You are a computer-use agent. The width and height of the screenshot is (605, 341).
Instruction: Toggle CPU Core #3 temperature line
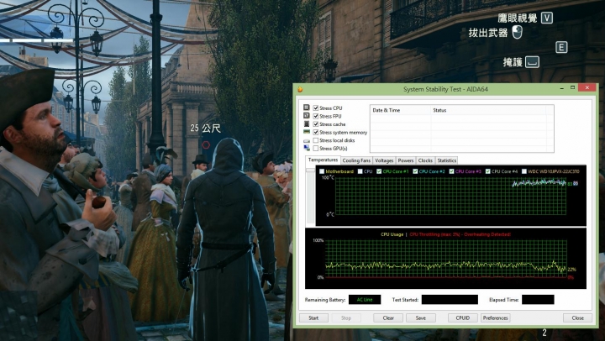click(x=451, y=171)
